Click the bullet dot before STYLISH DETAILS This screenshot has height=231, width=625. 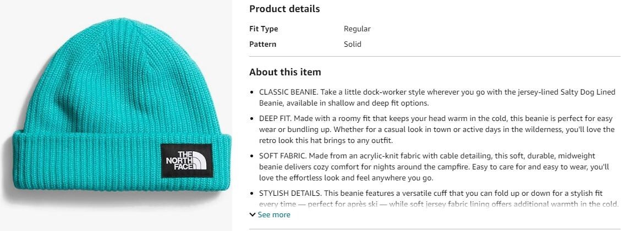[x=251, y=194]
